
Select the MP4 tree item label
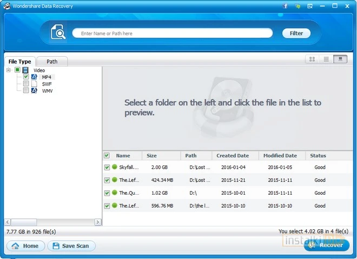(x=47, y=77)
